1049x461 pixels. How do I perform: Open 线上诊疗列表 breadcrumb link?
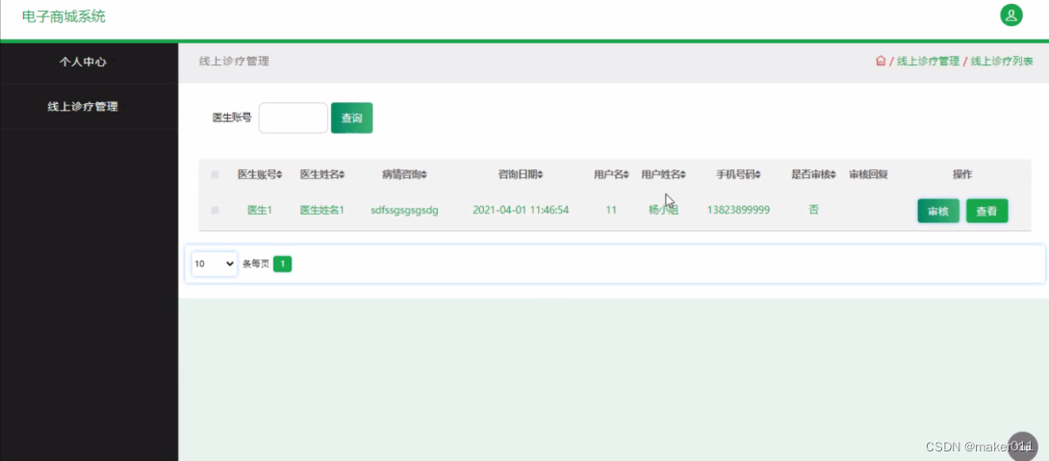pyautogui.click(x=1002, y=62)
